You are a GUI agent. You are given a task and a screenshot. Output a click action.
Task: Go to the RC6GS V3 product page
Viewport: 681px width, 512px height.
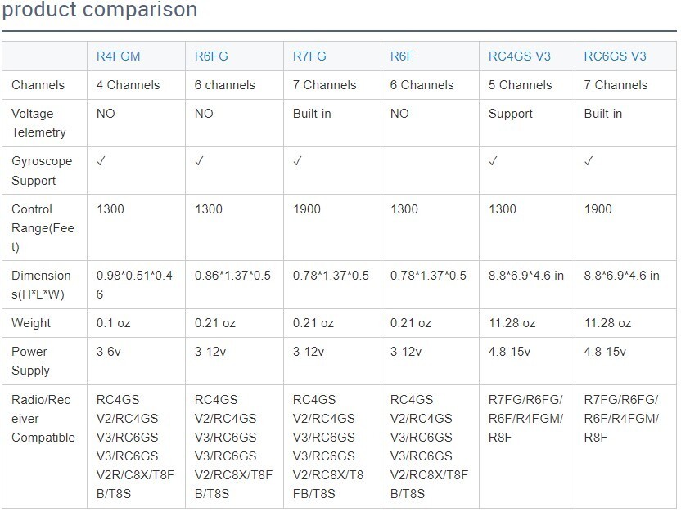615,56
